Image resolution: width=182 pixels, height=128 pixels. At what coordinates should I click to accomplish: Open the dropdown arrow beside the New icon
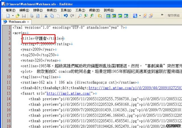[13, 16]
